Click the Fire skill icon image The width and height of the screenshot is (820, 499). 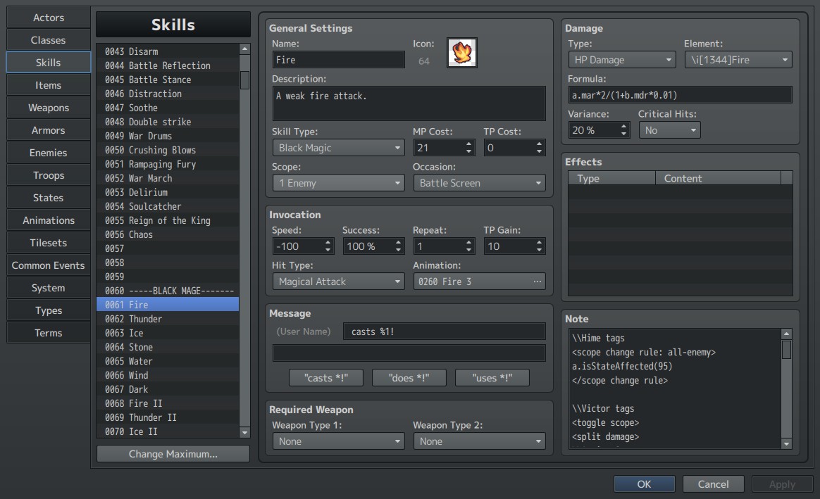point(461,53)
